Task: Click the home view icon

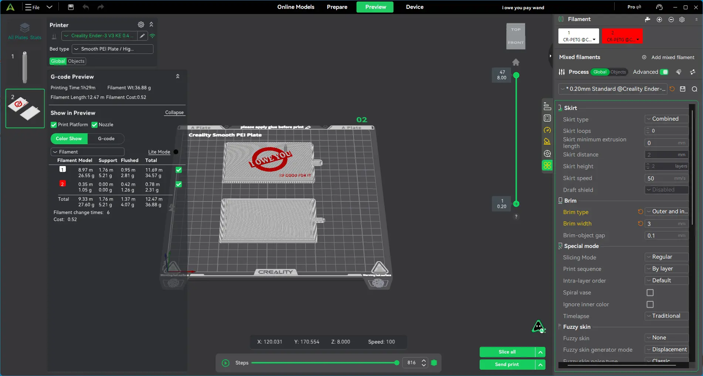Action: (x=516, y=62)
